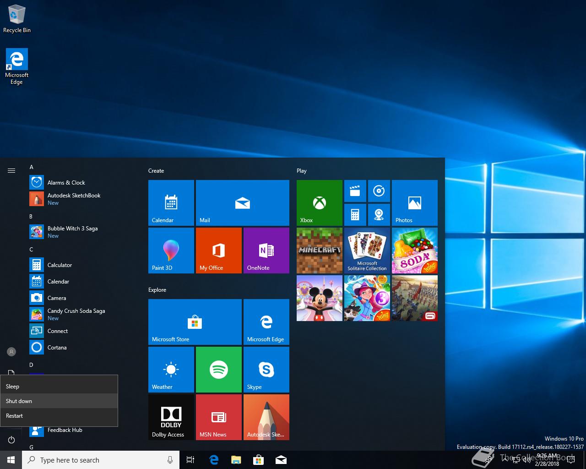The height and width of the screenshot is (469, 586).
Task: Click the Create group heading
Action: (x=156, y=171)
